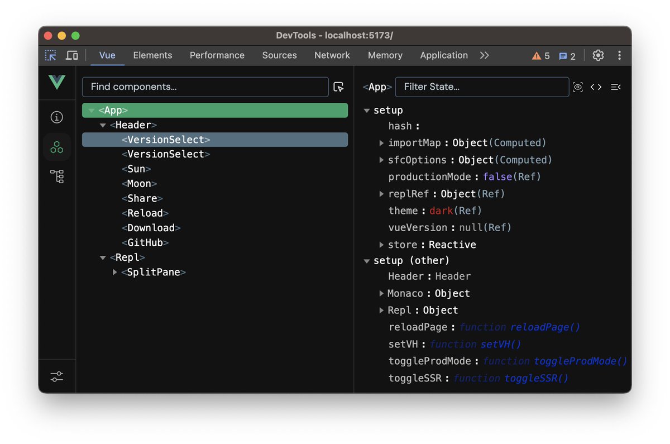Click the open in editor icon

(616, 87)
